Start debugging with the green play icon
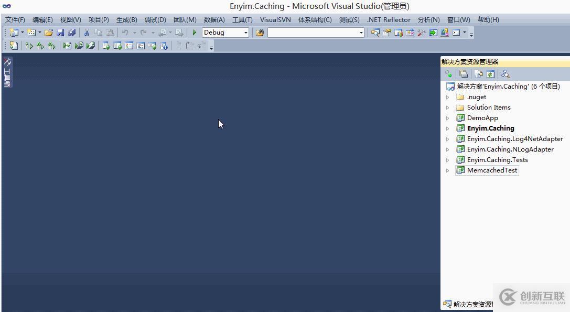The image size is (570, 312). [194, 33]
